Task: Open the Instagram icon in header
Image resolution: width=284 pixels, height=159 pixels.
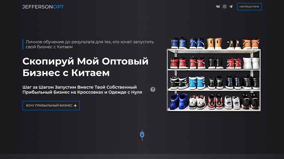Action: [x=224, y=7]
